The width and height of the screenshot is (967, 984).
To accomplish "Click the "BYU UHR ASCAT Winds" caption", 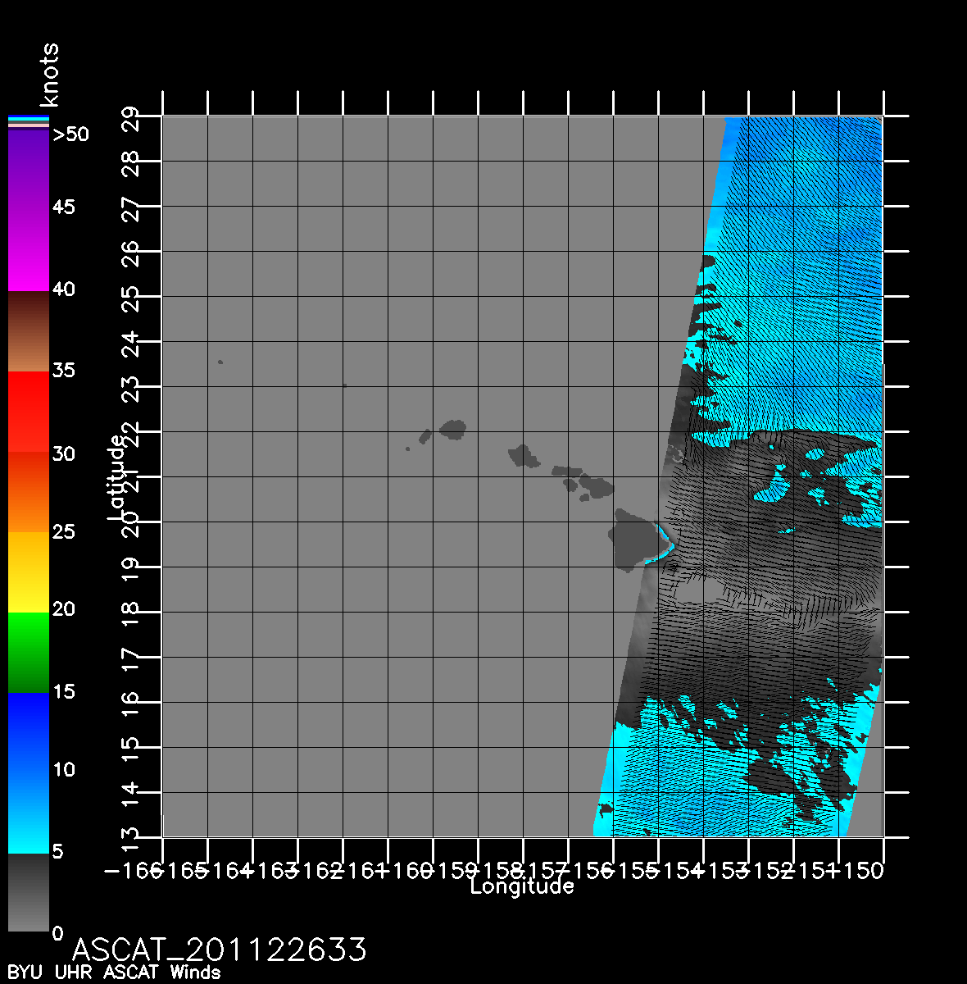I will pyautogui.click(x=114, y=973).
